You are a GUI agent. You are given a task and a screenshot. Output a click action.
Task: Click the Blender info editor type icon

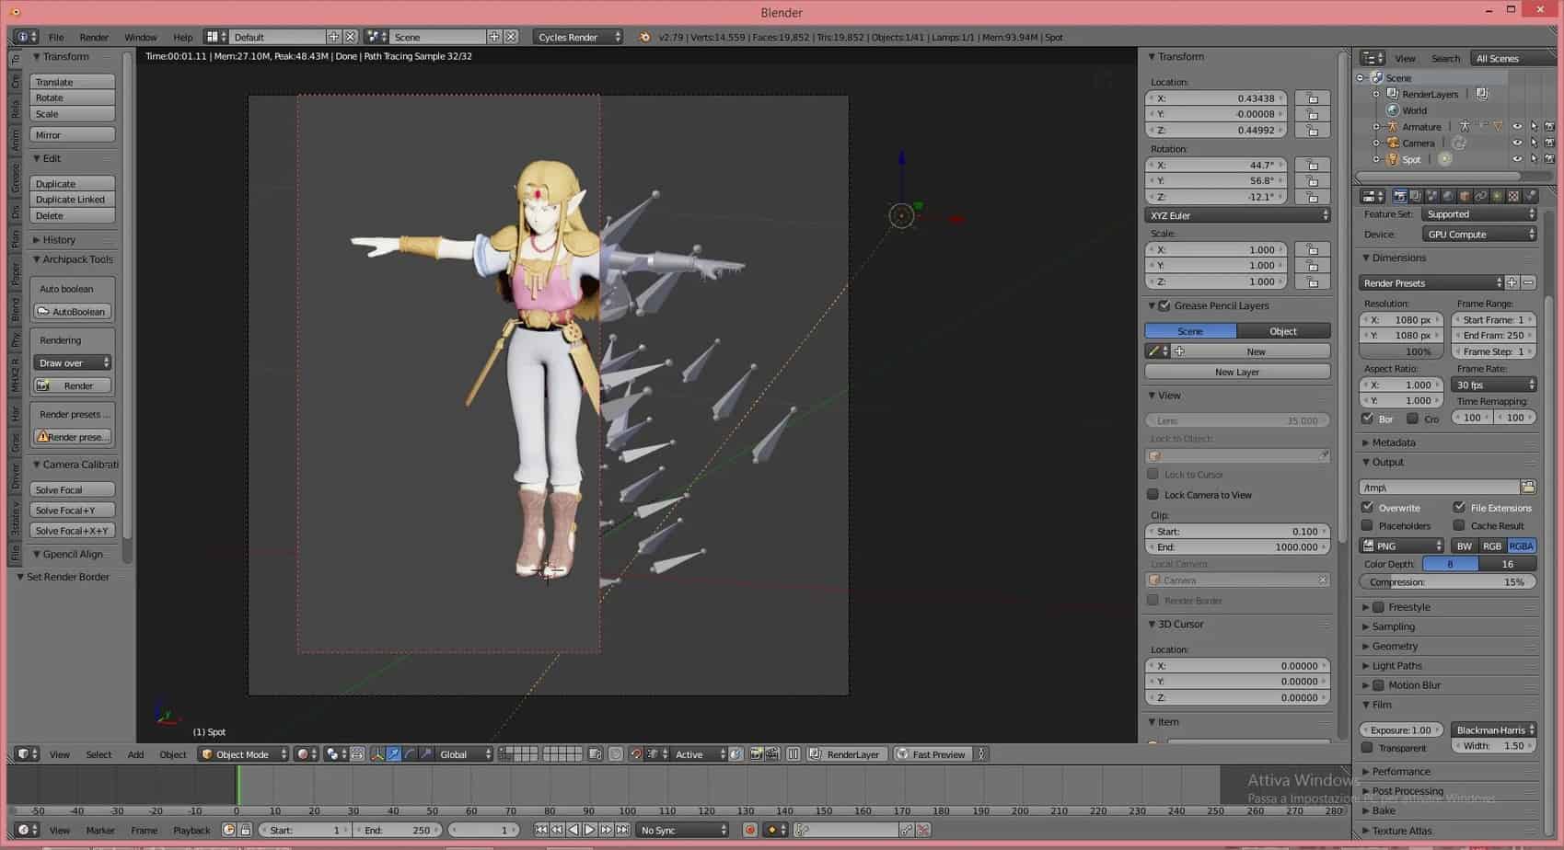pyautogui.click(x=26, y=37)
